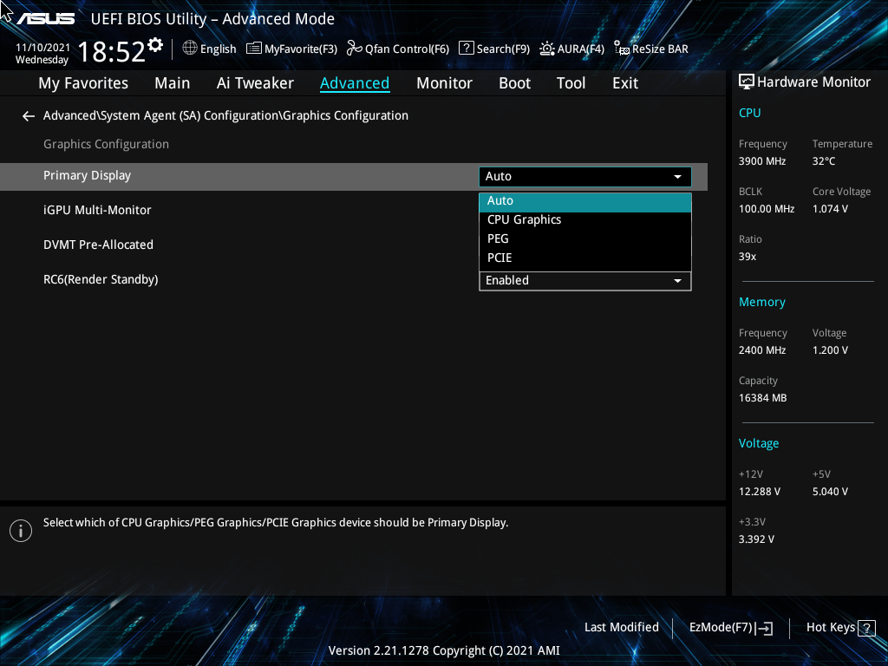
Task: Select the RC6(Render Standby) setting label
Action: [x=101, y=280]
